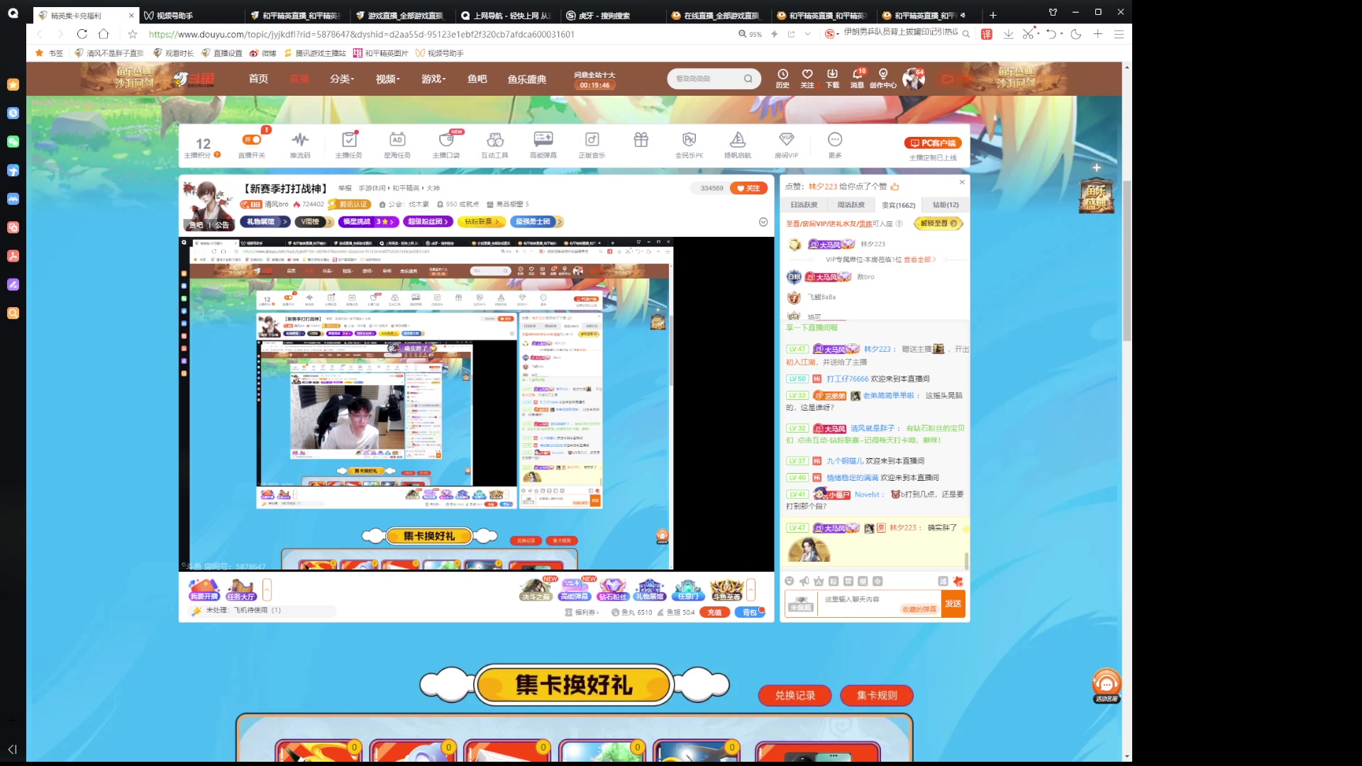Screen dimensions: 1362x766
Task: Open the 超级粉丝团 badge
Action: coord(428,222)
